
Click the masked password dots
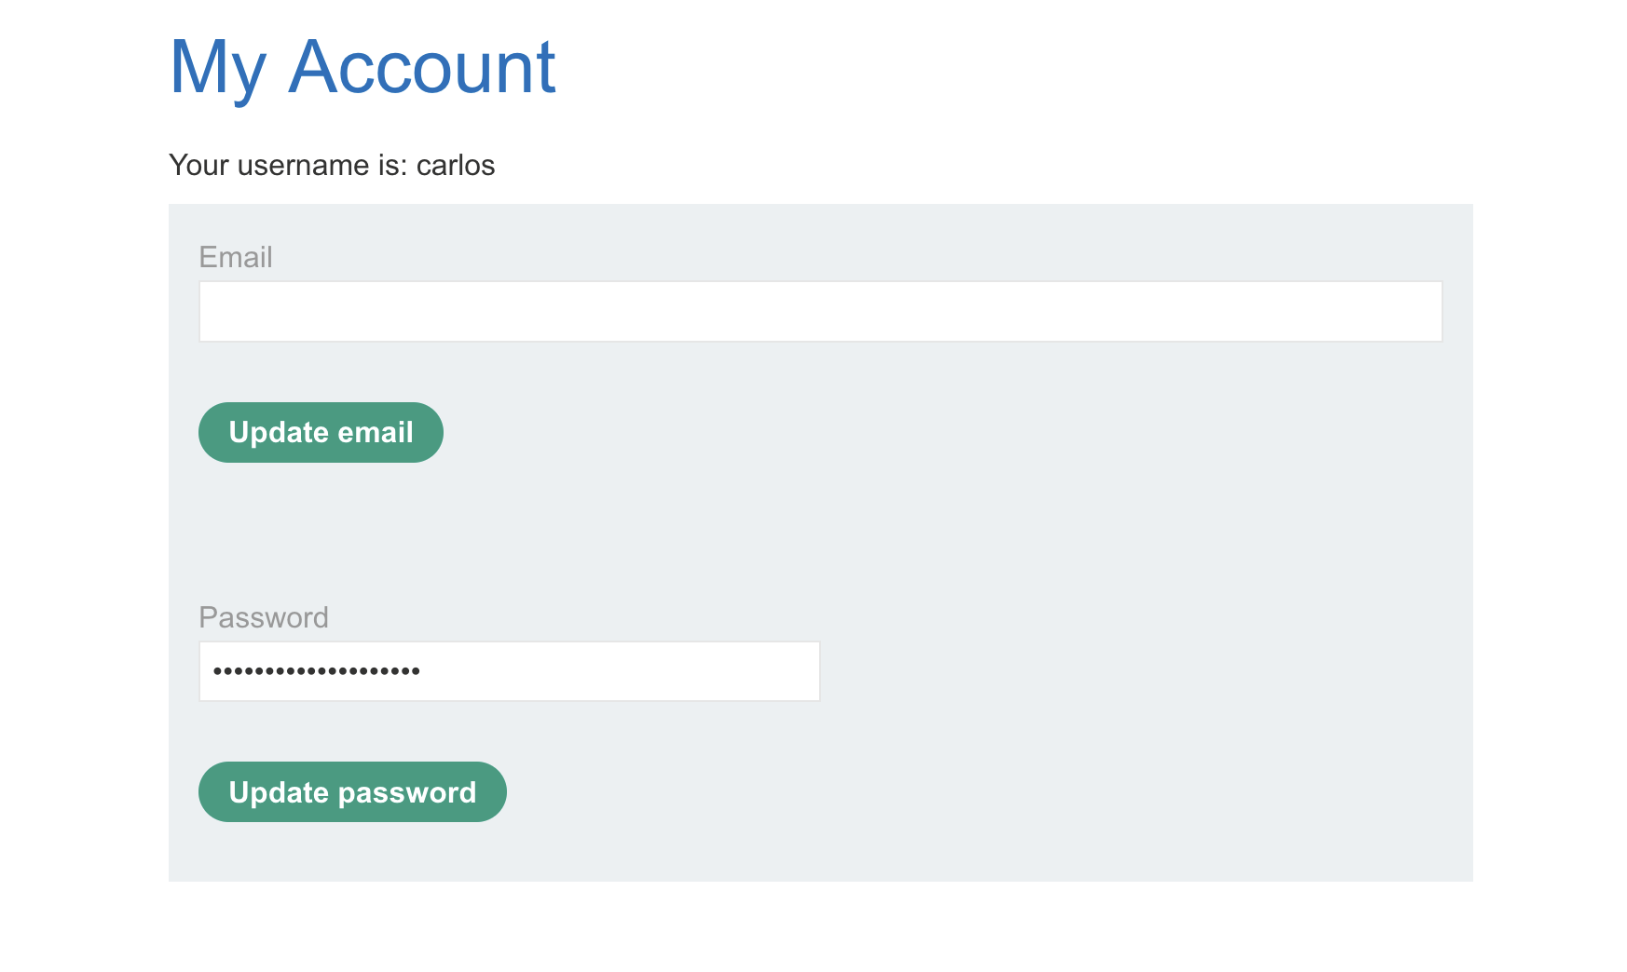317,671
